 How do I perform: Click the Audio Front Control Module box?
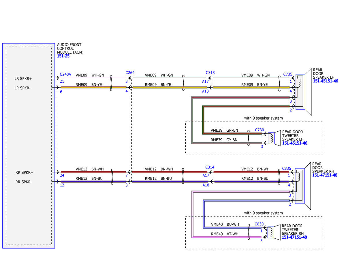coord(29,145)
